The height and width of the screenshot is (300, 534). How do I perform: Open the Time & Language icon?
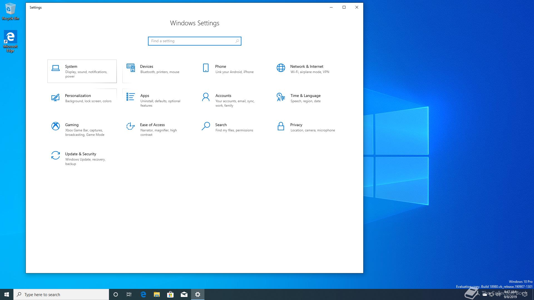tap(281, 97)
